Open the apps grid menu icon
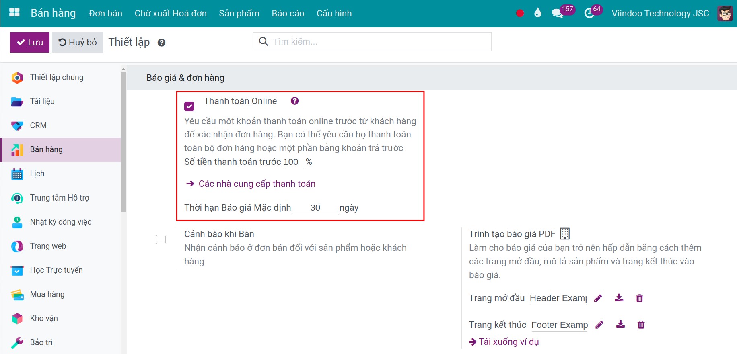This screenshot has width=737, height=354. tap(14, 12)
